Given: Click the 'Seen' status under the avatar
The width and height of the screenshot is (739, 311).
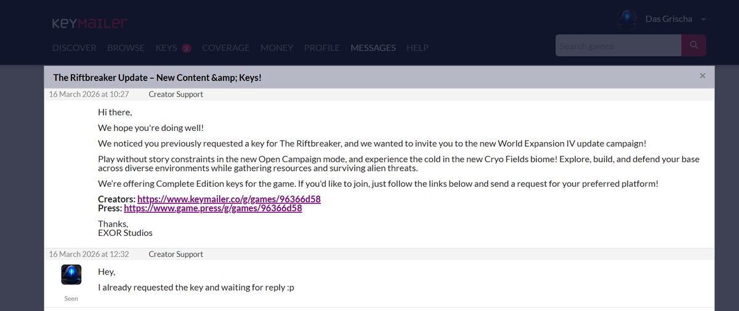Looking at the screenshot, I should [x=71, y=299].
